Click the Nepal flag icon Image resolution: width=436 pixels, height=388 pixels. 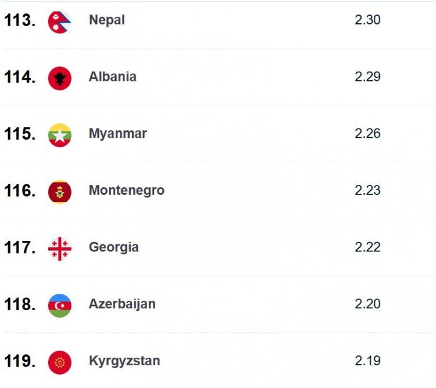pos(59,22)
